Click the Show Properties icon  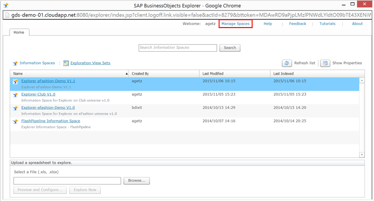tap(325, 63)
